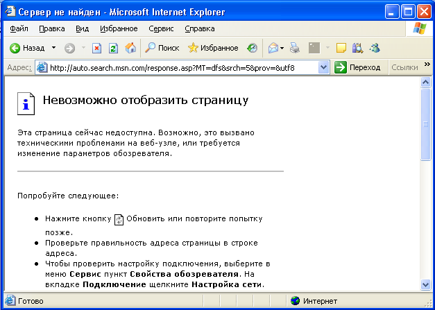Open the Mail dropdown arrow

[x=282, y=49]
